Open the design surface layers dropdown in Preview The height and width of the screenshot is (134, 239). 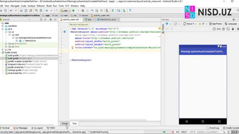(168, 24)
